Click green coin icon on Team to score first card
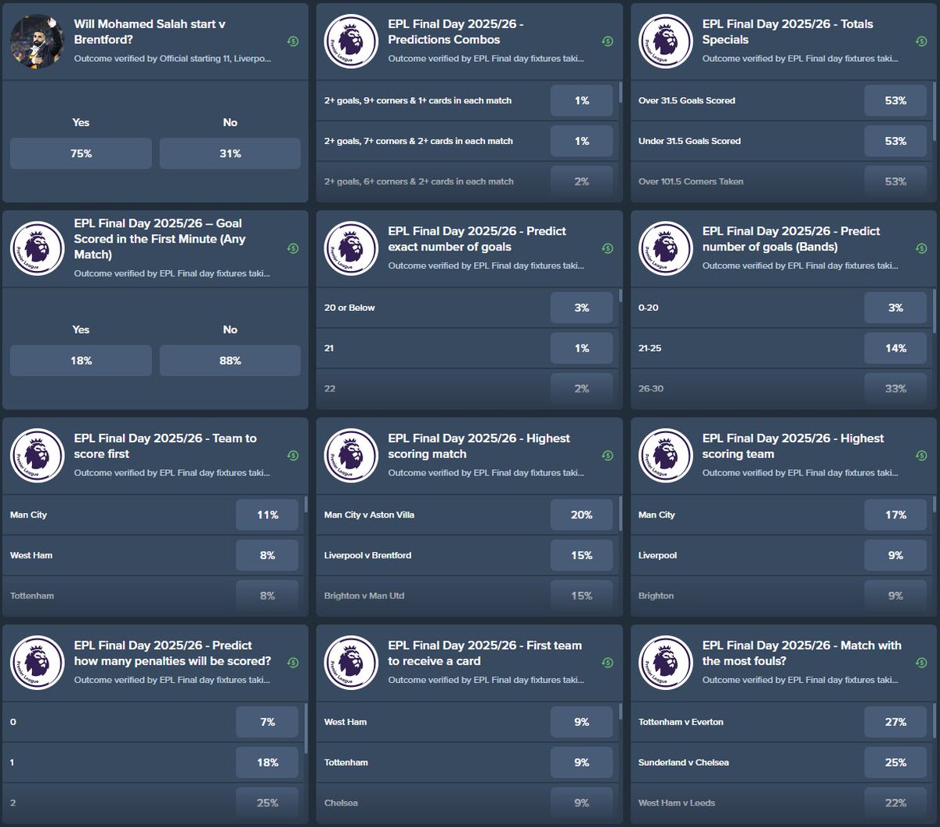 292,455
